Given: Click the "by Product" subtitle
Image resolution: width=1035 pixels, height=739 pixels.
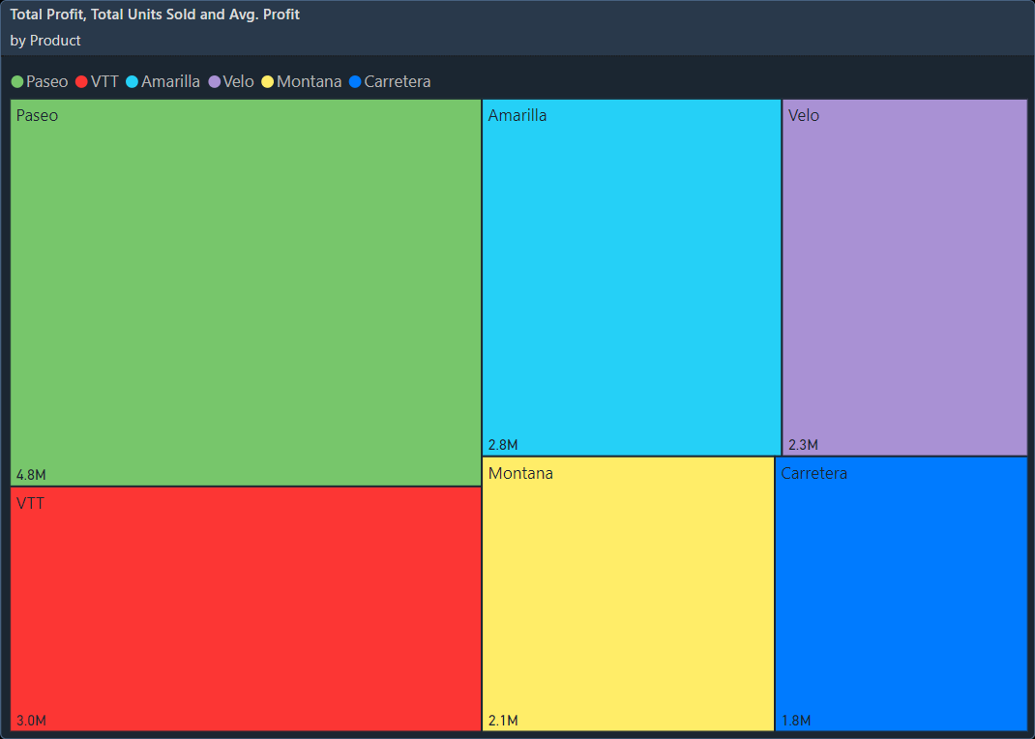Looking at the screenshot, I should (45, 41).
